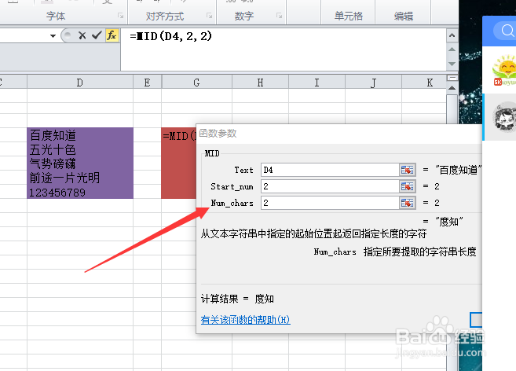
Task: Click worksheet vertical scrollbar up arrow
Action: (452, 88)
